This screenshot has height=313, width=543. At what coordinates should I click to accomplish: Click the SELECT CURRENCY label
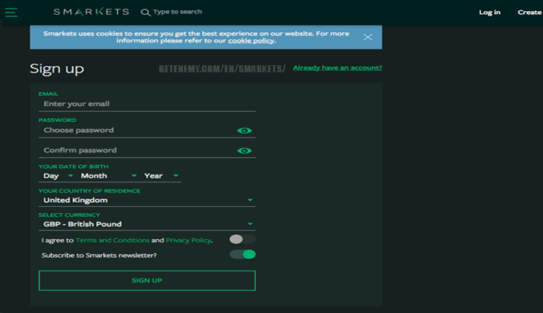pyautogui.click(x=69, y=215)
